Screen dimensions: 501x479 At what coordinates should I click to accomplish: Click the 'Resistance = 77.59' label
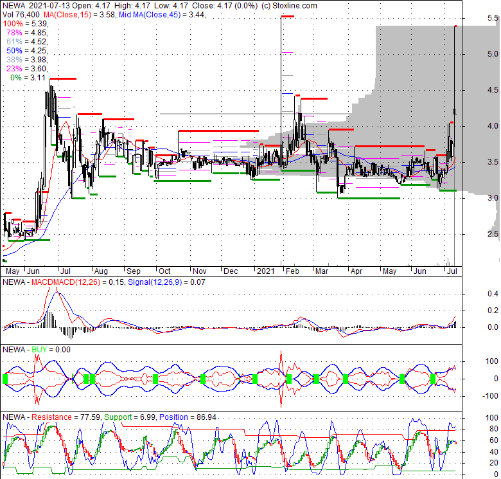pyautogui.click(x=66, y=417)
